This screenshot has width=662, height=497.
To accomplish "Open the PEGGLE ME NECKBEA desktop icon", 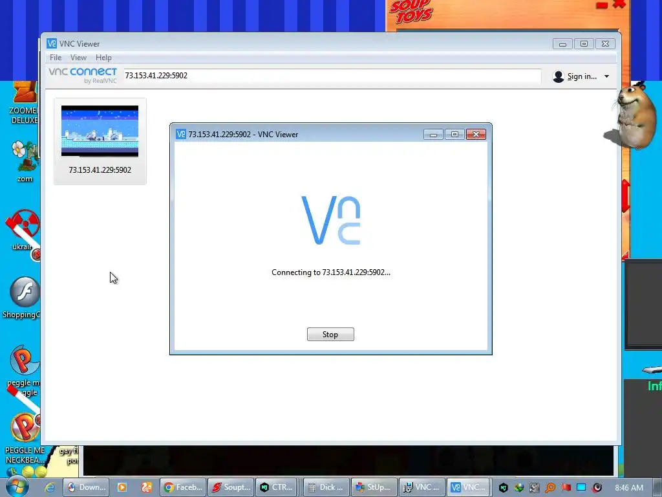I will coord(25,439).
